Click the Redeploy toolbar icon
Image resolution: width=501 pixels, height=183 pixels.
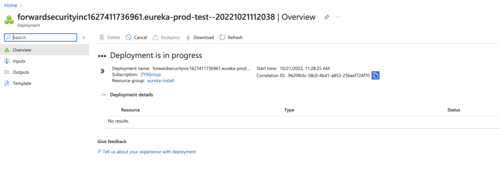(156, 37)
